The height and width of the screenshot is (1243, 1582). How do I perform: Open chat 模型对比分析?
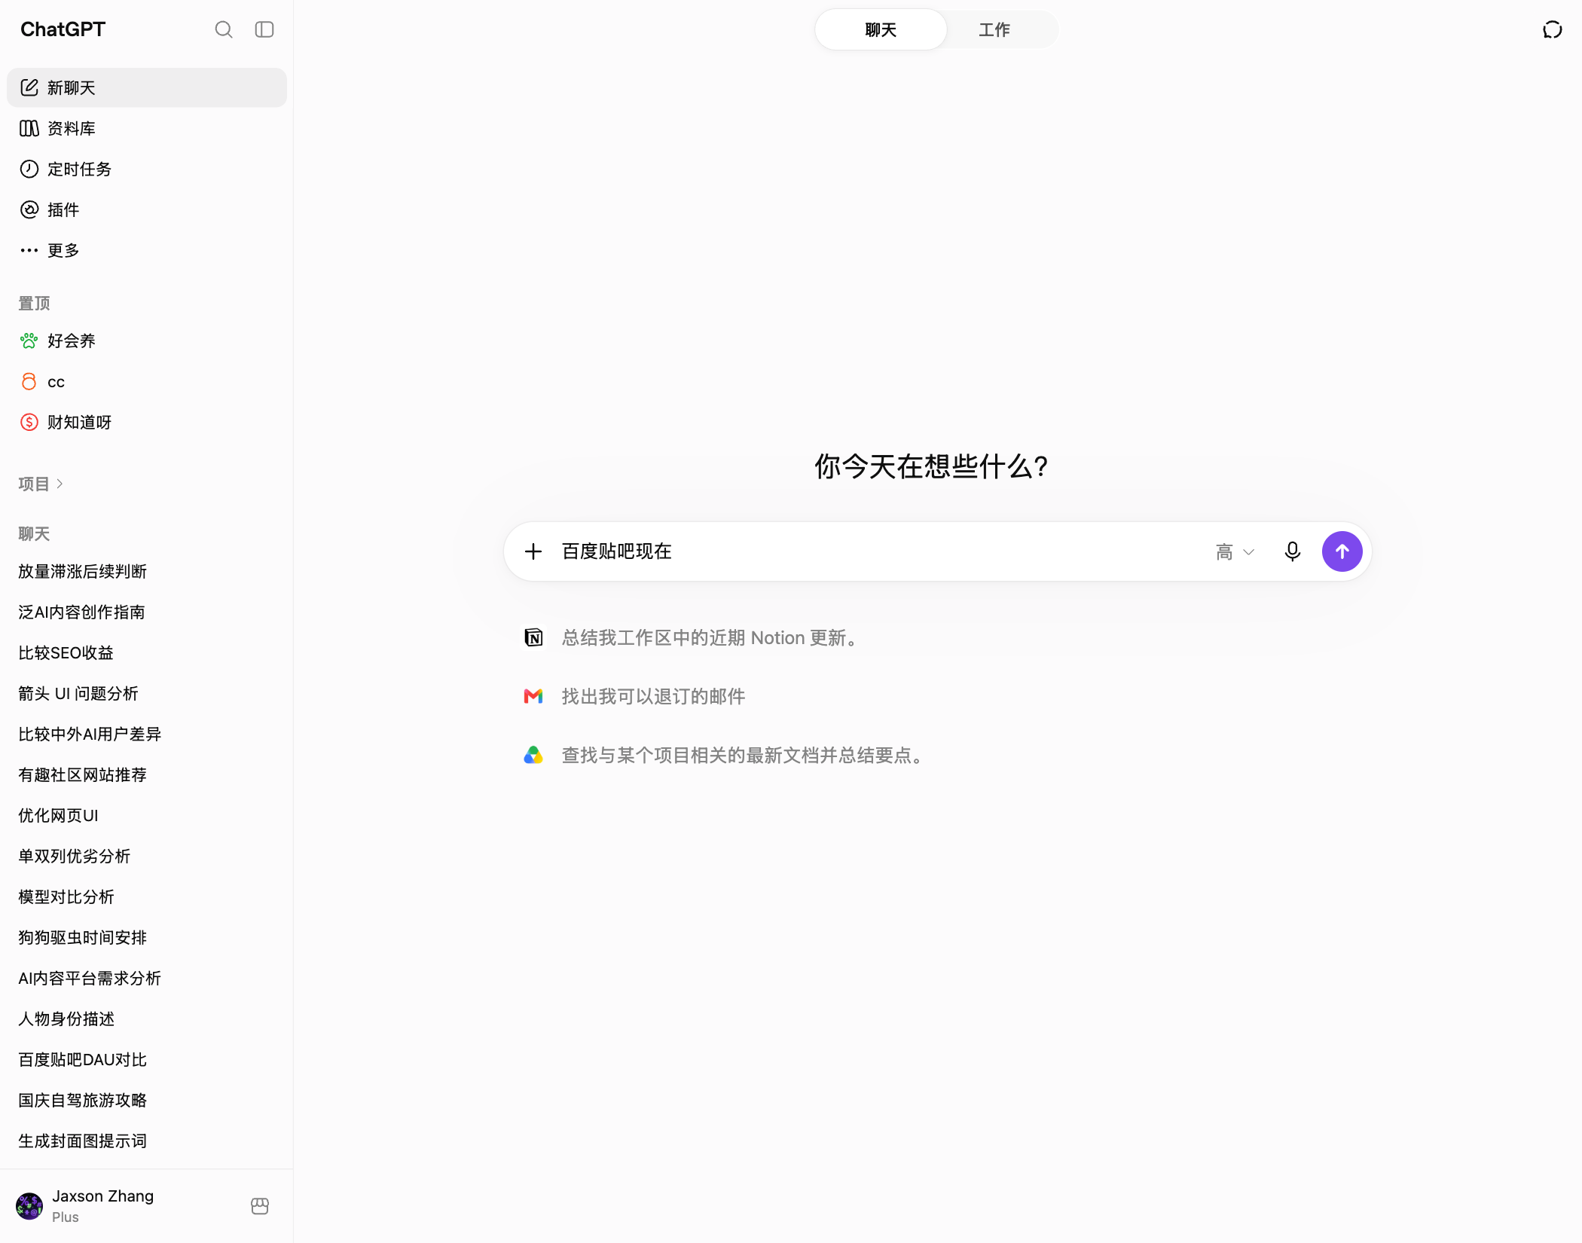click(x=147, y=896)
